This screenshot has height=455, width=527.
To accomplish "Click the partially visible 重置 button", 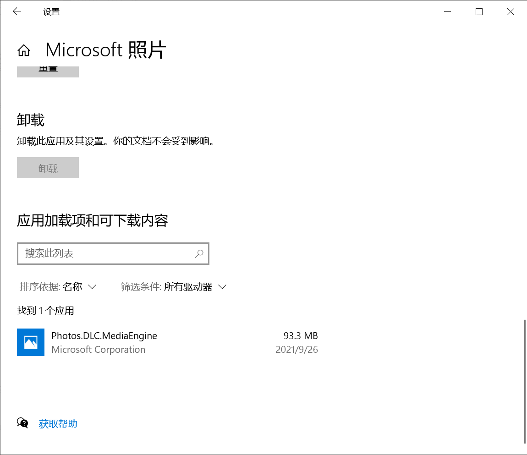I will coord(48,71).
